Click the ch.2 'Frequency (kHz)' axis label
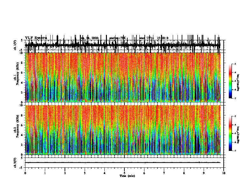The width and height of the screenshot is (252, 194). (x=17, y=126)
